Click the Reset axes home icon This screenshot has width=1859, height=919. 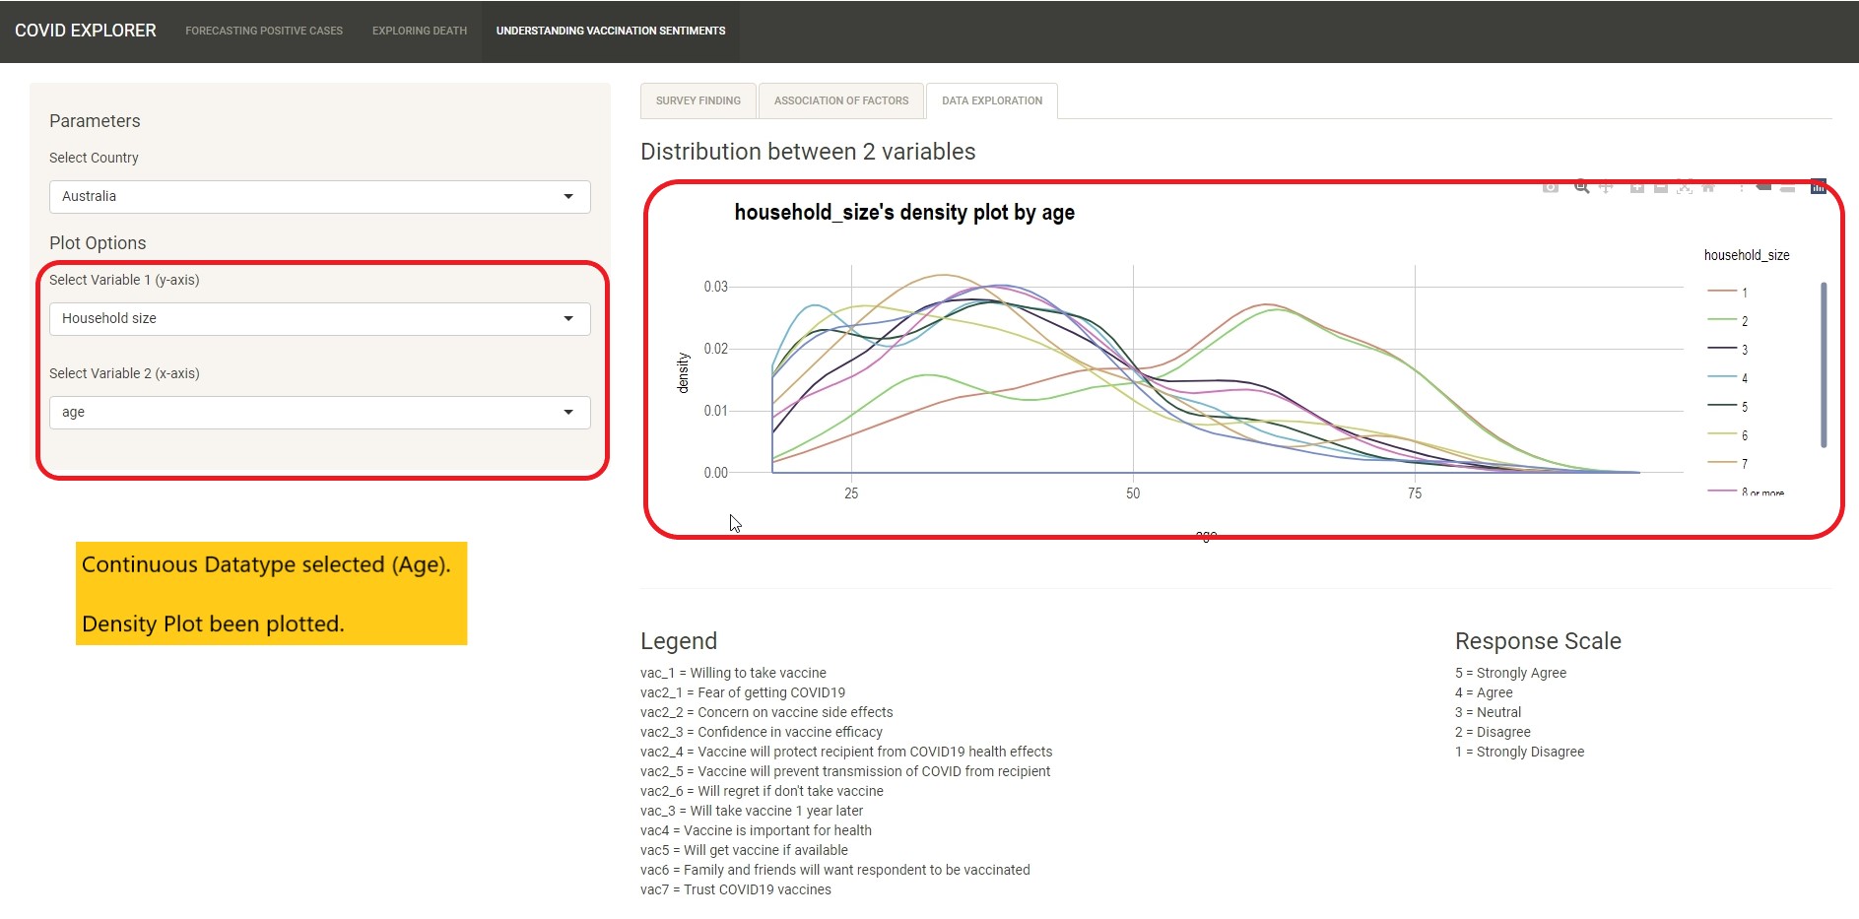1709,187
